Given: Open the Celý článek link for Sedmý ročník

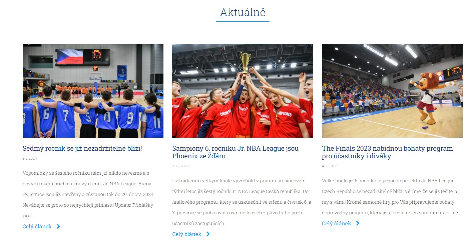Looking at the screenshot, I should pyautogui.click(x=37, y=226).
